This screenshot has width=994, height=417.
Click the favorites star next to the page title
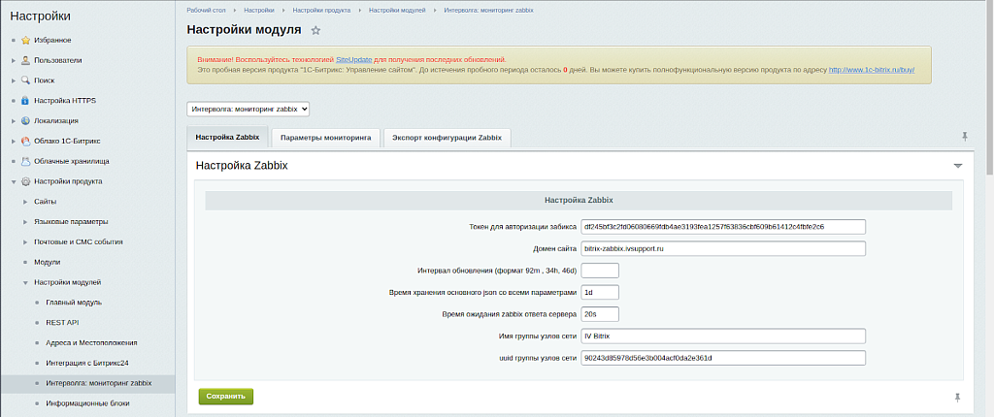pyautogui.click(x=315, y=31)
